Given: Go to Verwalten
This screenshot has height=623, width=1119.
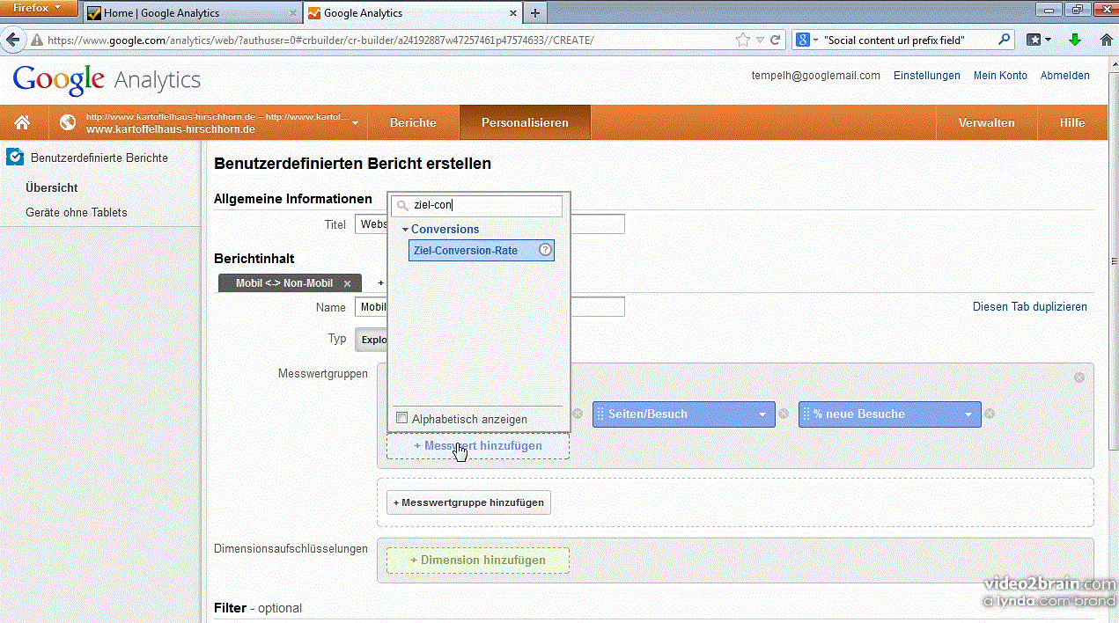Looking at the screenshot, I should click(986, 123).
